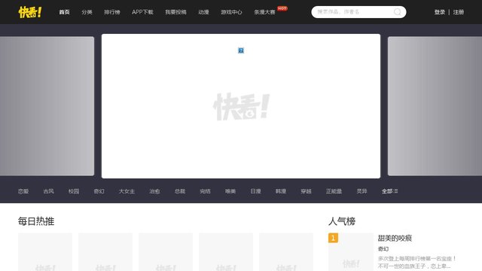Select the 日漫 category tag

[255, 191]
